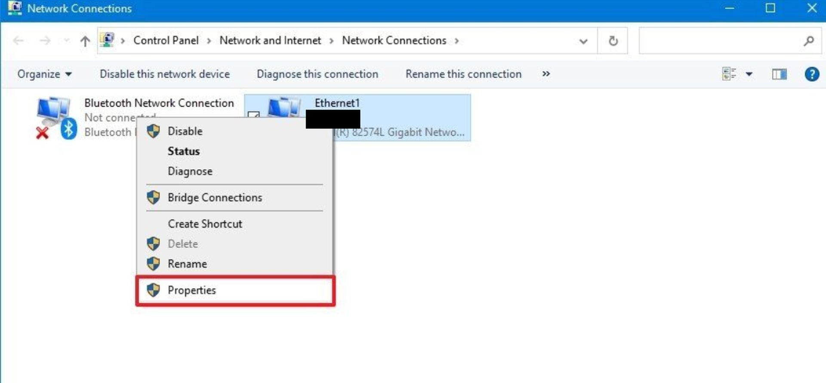The height and width of the screenshot is (383, 826).
Task: Click the Bluetooth Network Connection name
Action: 159,103
